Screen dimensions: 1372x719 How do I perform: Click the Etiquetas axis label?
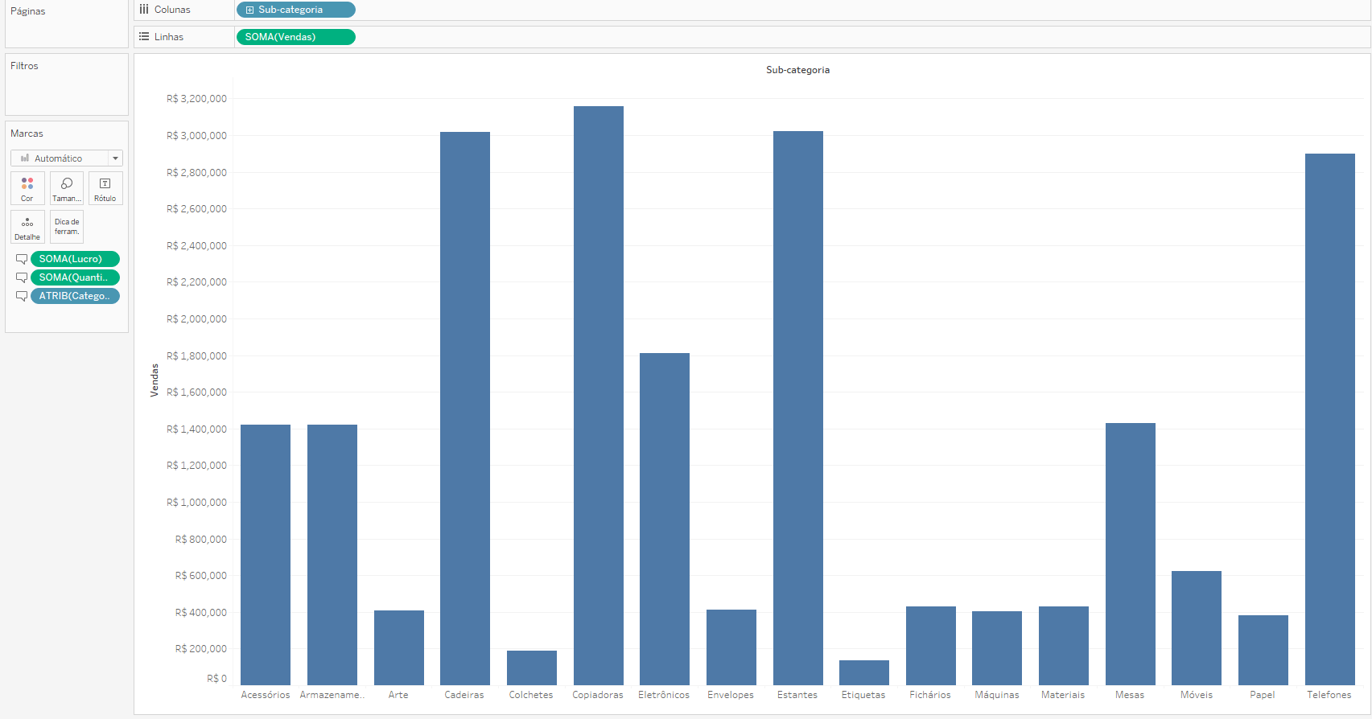click(863, 695)
